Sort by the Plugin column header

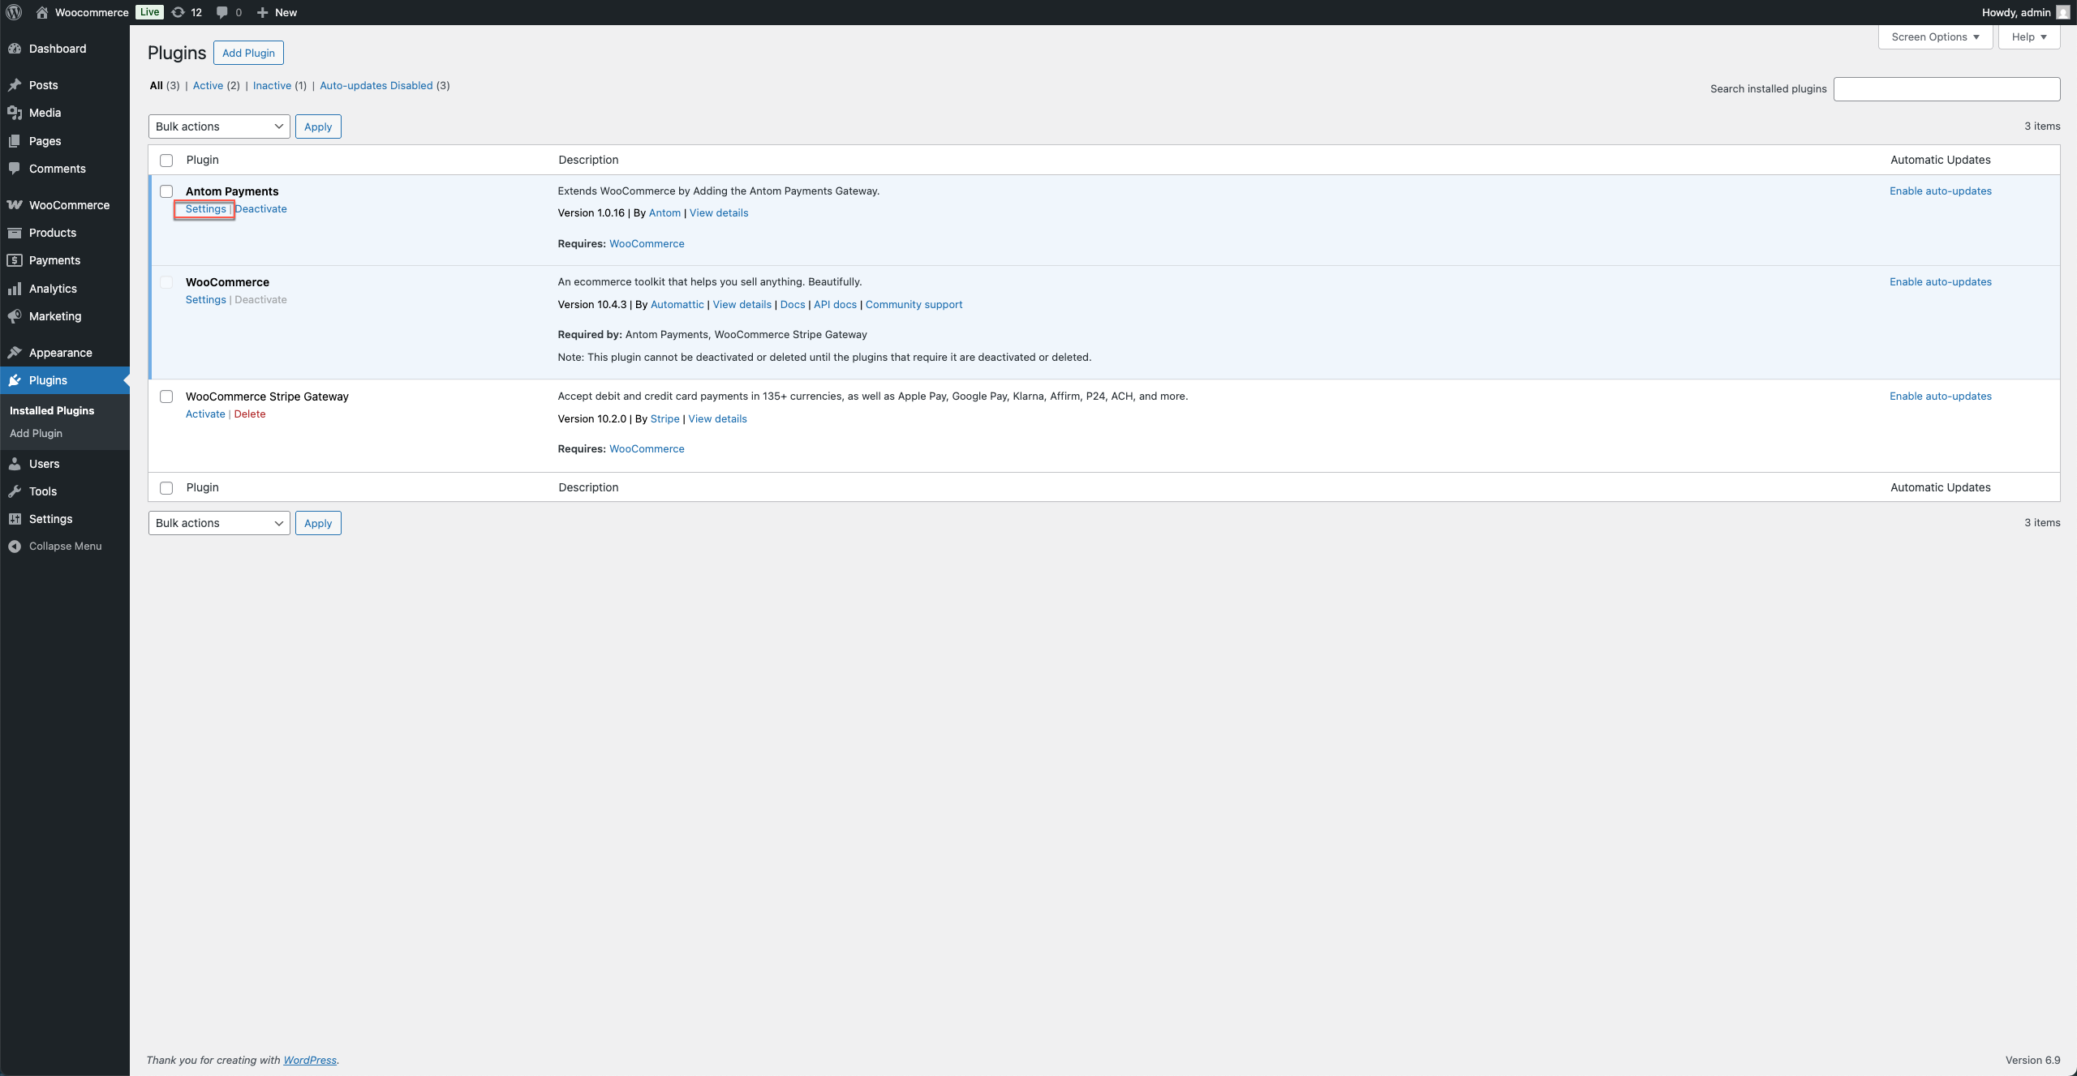[202, 160]
